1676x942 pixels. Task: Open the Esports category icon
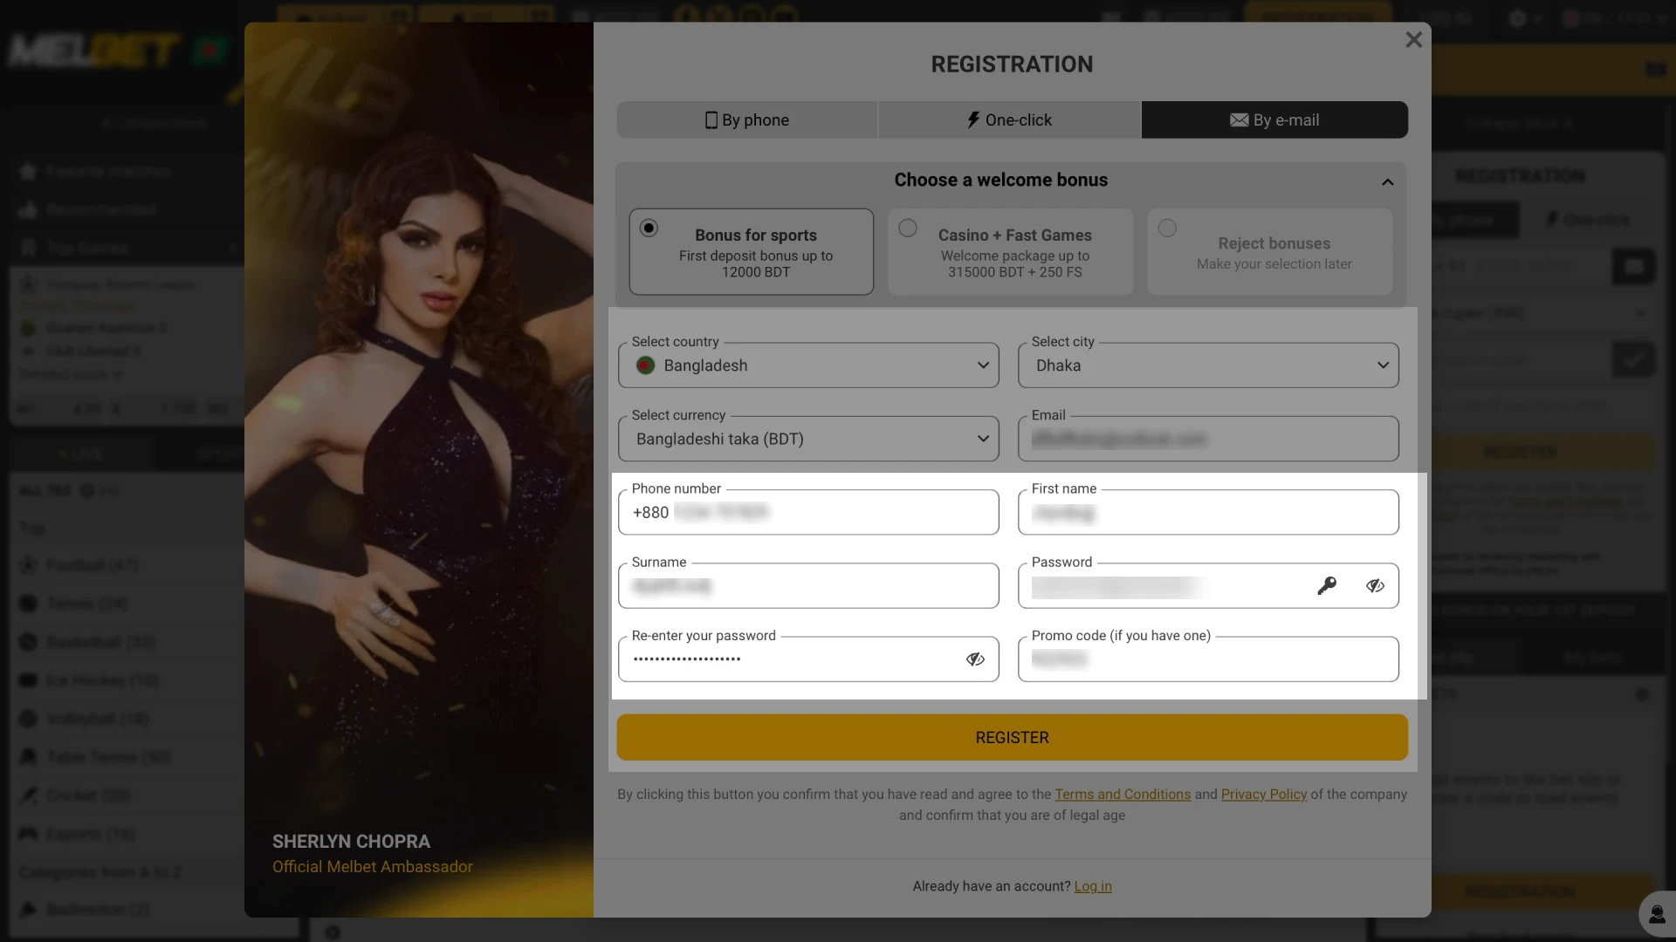[27, 833]
